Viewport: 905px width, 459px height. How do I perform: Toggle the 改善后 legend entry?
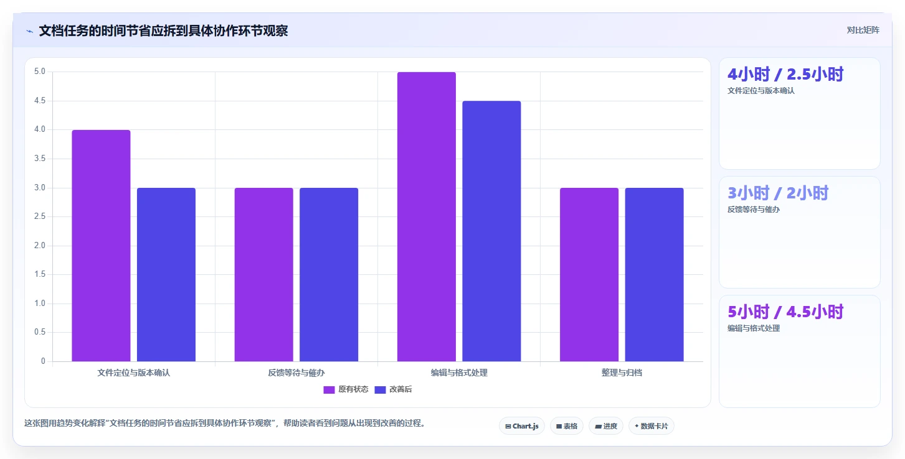tap(393, 389)
